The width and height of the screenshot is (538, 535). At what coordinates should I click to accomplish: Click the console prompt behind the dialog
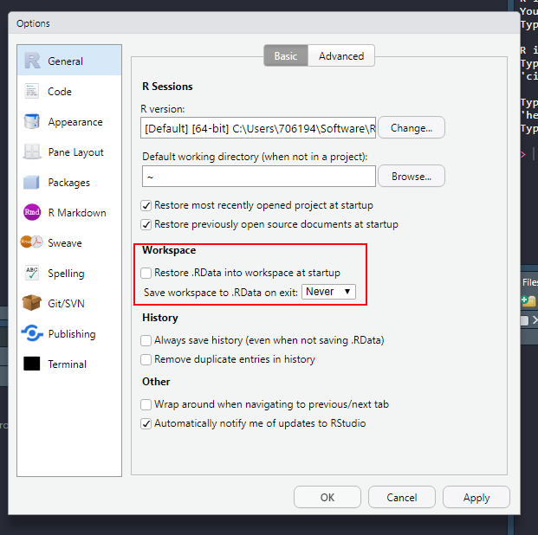click(523, 155)
